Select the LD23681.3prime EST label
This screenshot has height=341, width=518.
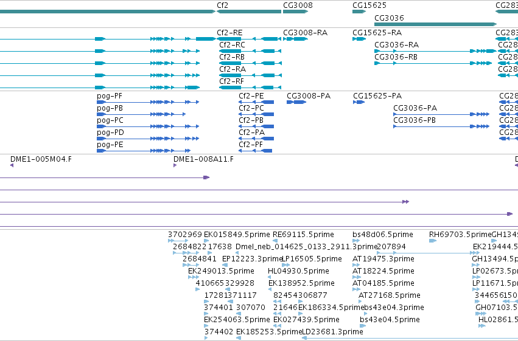point(333,332)
